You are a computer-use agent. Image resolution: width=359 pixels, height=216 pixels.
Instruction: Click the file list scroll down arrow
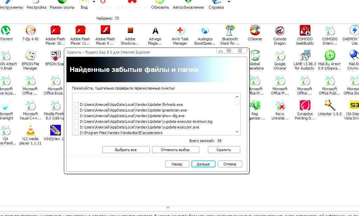[x=237, y=132]
